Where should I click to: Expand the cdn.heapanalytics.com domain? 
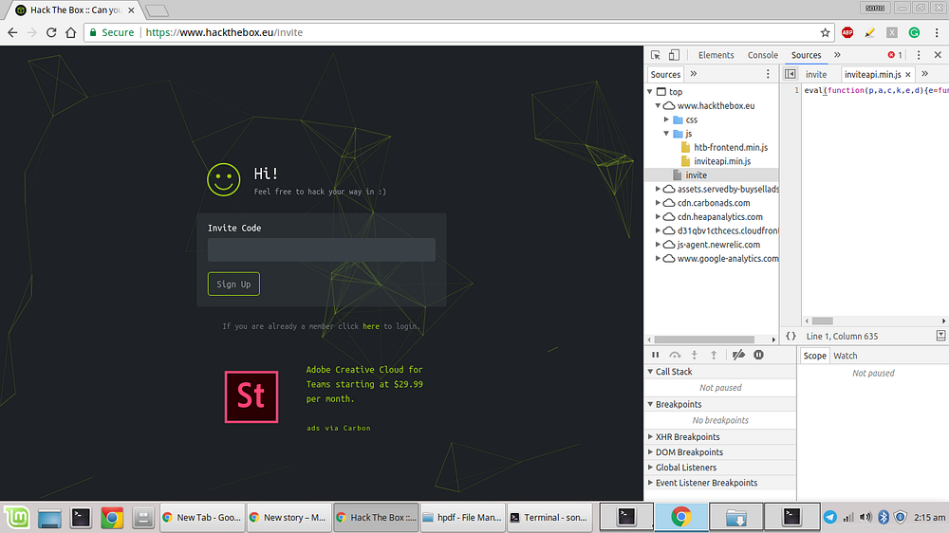[x=658, y=216]
